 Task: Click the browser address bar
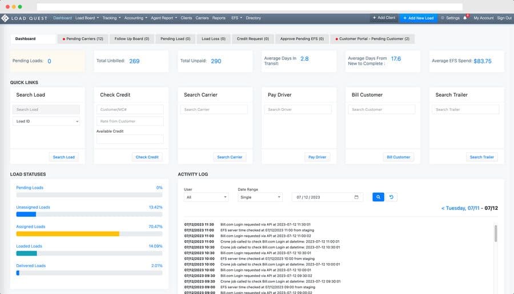click(250, 6)
